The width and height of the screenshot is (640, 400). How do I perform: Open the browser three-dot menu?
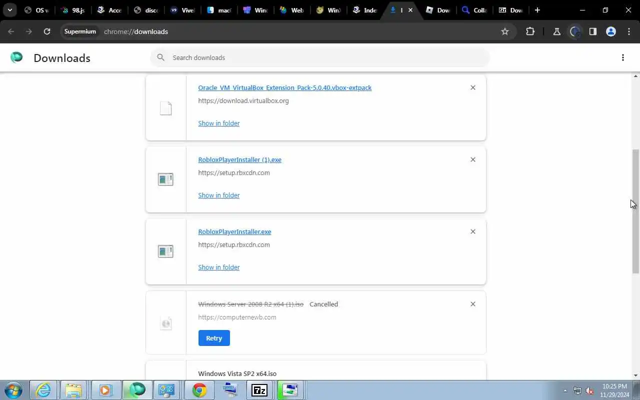point(629,31)
